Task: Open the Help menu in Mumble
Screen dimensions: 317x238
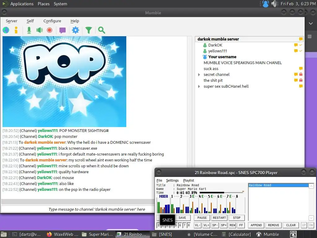Action: click(75, 21)
